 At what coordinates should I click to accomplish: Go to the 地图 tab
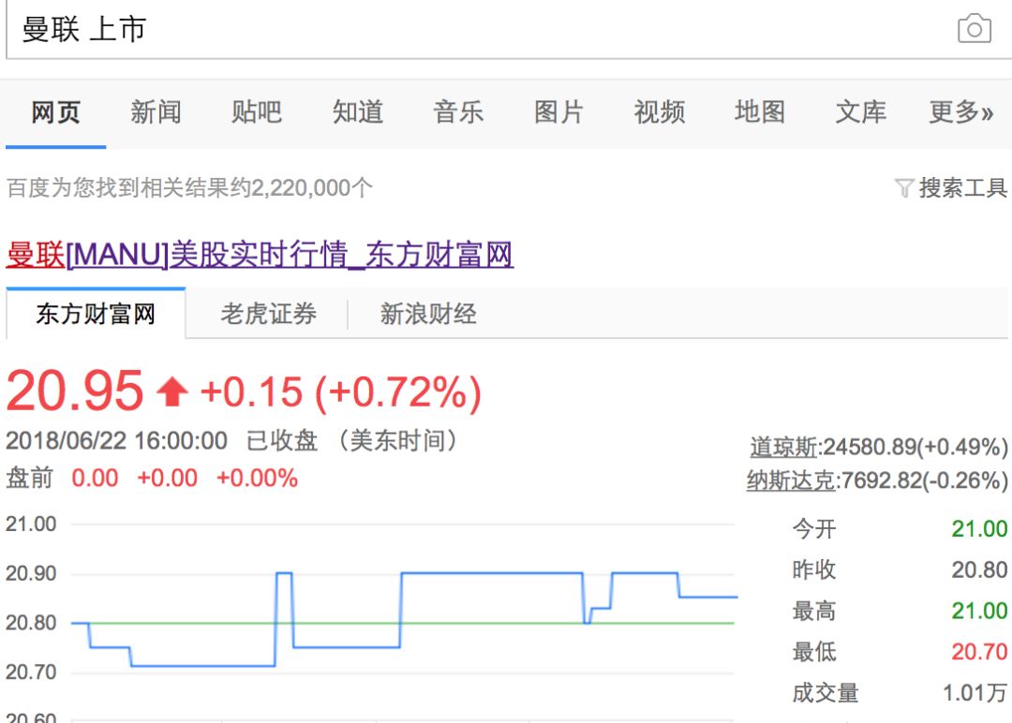[x=760, y=112]
